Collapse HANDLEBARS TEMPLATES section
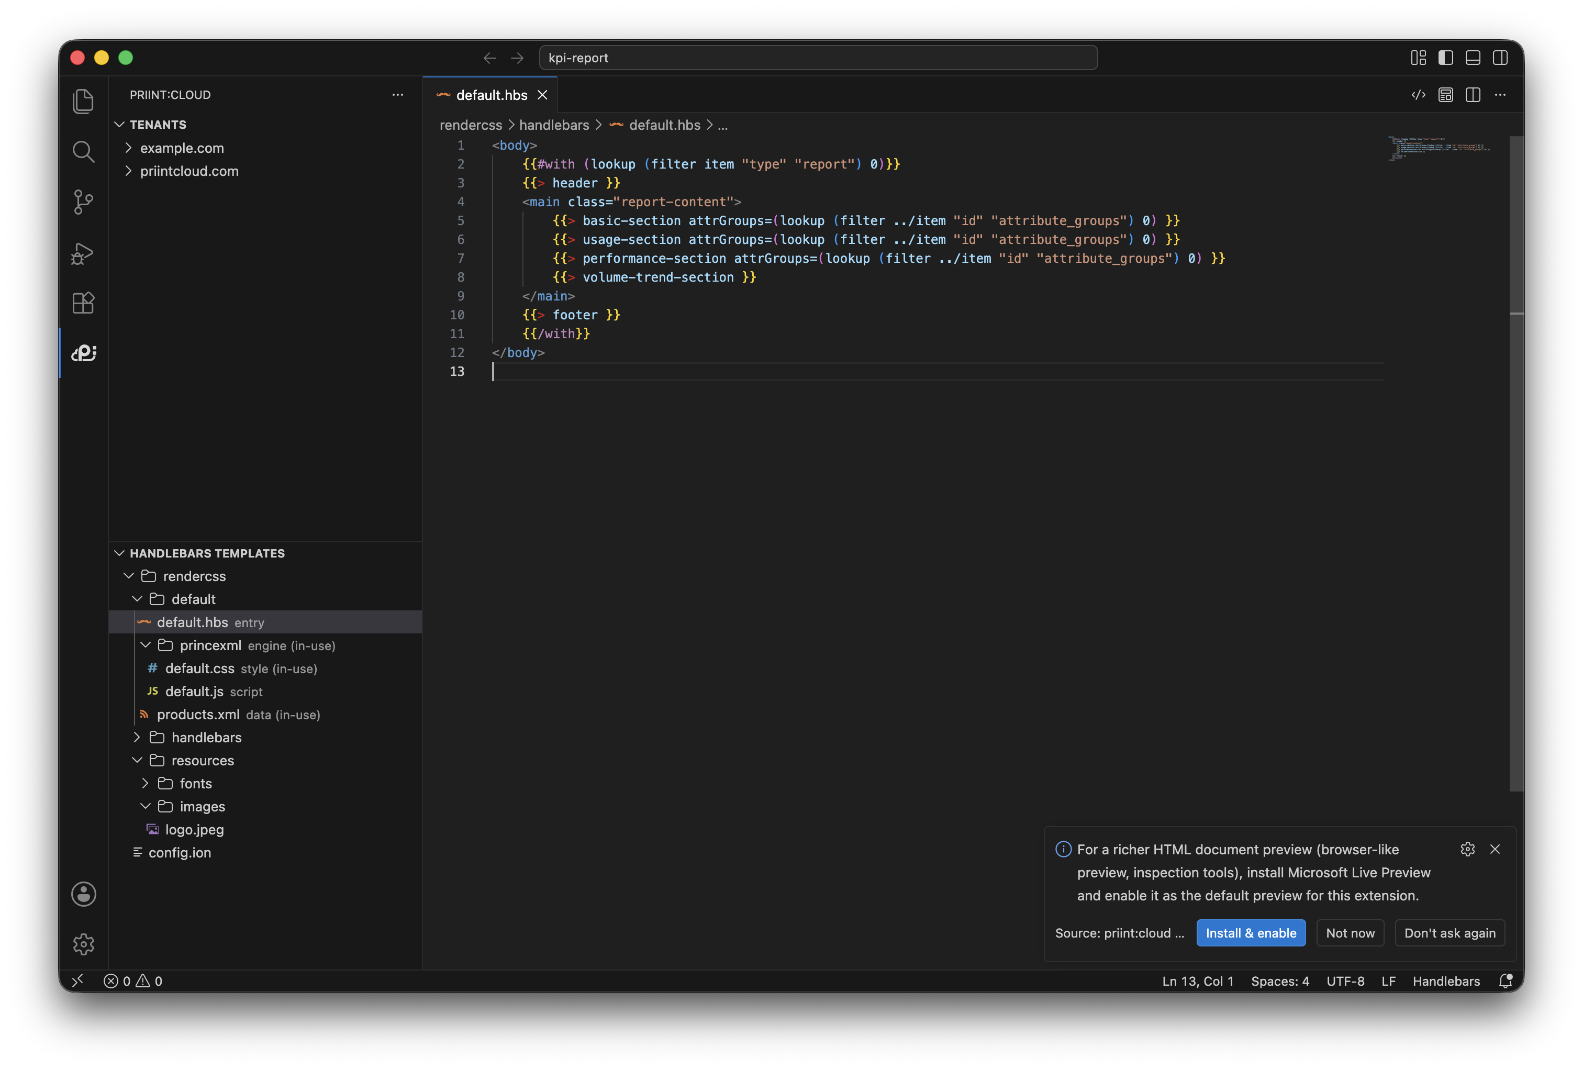The width and height of the screenshot is (1583, 1070). [265, 553]
